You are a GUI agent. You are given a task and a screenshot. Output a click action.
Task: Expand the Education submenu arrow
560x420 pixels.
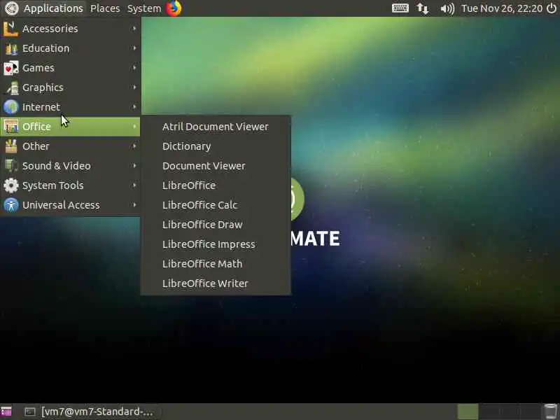[x=134, y=48]
